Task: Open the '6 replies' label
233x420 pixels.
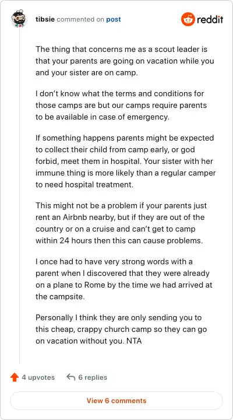Action: click(93, 377)
